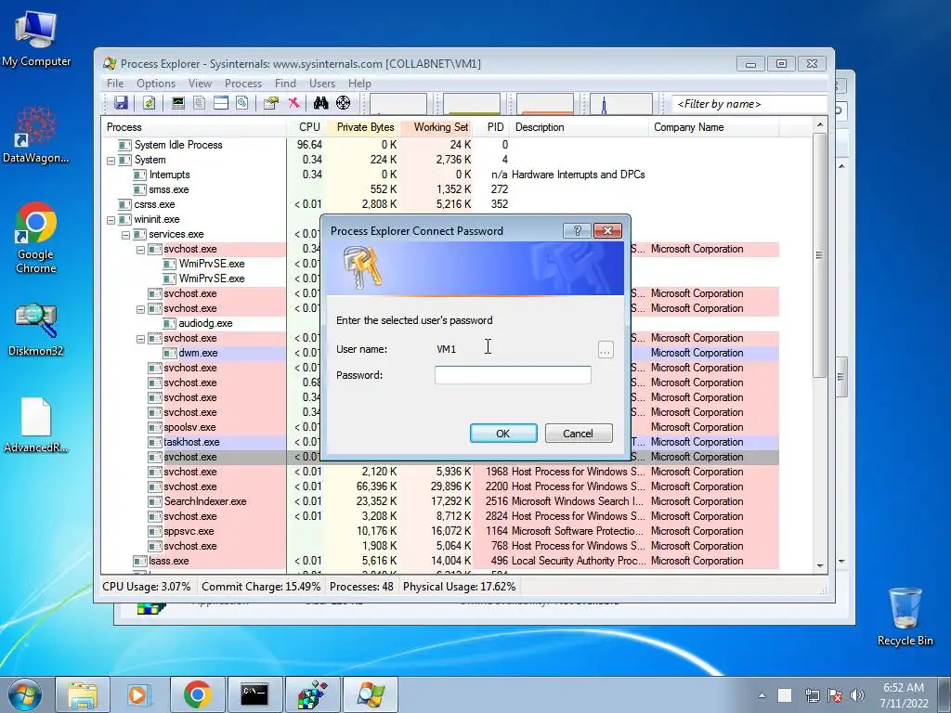Image resolution: width=951 pixels, height=713 pixels.
Task: Click the crosshair Find Window's Process icon
Action: point(344,103)
